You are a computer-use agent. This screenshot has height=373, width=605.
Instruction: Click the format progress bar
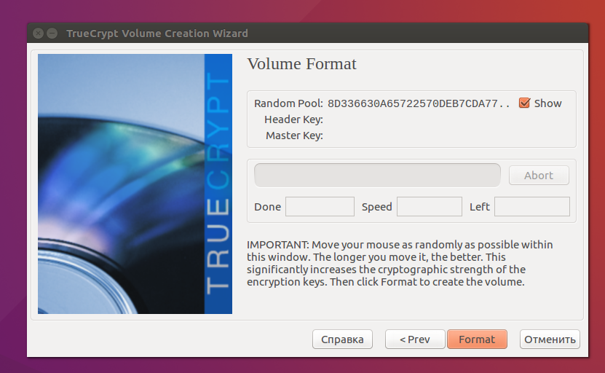(377, 176)
